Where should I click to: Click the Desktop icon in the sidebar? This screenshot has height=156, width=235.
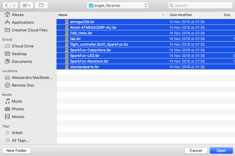point(7,54)
